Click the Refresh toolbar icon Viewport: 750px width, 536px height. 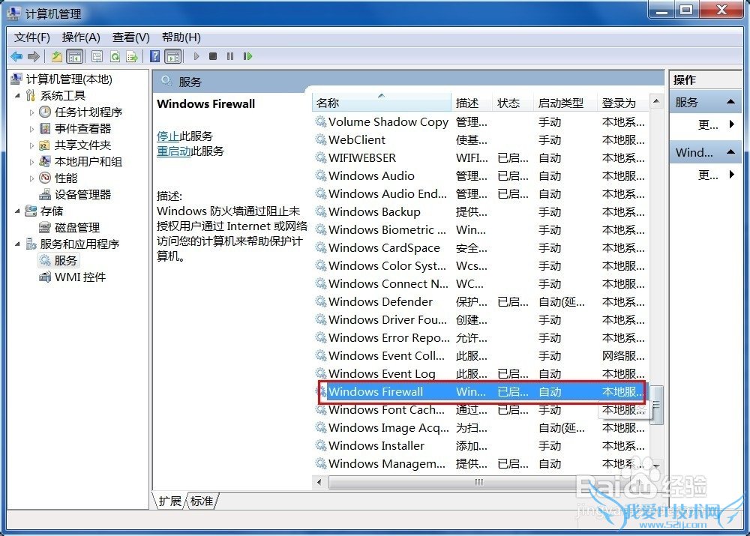(115, 57)
